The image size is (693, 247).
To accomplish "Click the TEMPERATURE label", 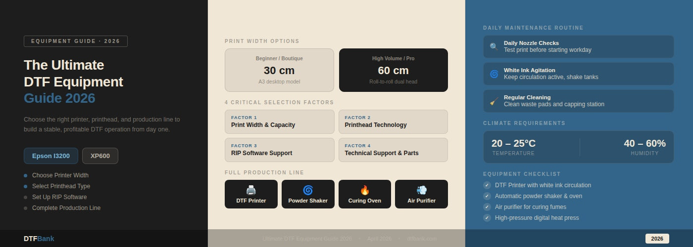I will click(513, 153).
